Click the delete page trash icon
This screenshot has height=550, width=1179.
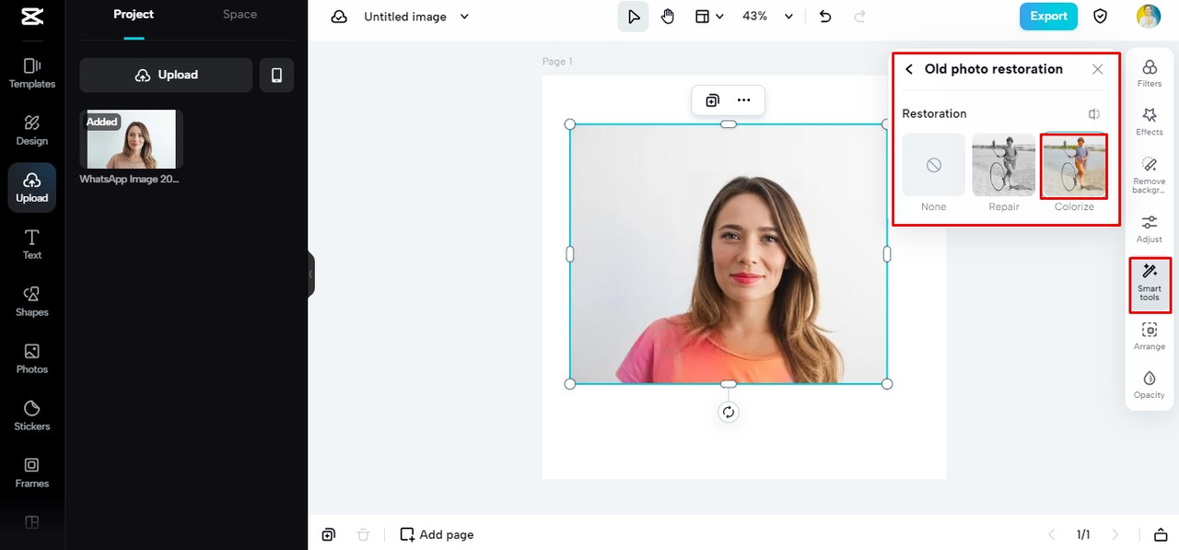[x=364, y=534]
